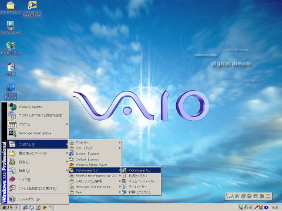Click the taskbar clock display
The height and width of the screenshot is (211, 282).
(275, 207)
